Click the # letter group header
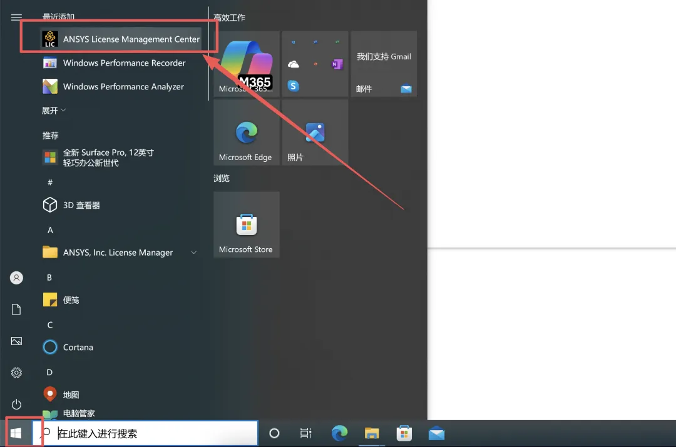The image size is (676, 447). click(50, 182)
